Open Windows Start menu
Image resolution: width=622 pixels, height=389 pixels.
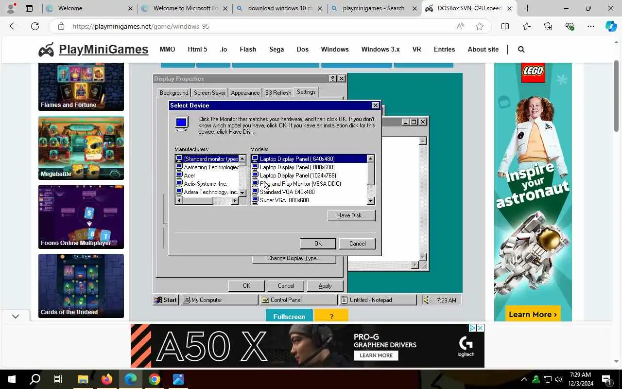point(12,379)
